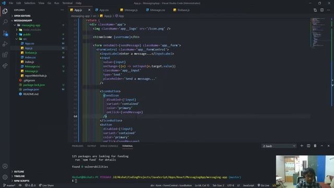This screenshot has width=334, height=188.
Task: Click Ln 64 Col cursor position indicator
Action: 202,185
